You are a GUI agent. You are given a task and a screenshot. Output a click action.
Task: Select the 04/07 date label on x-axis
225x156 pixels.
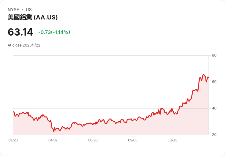coord(53,140)
